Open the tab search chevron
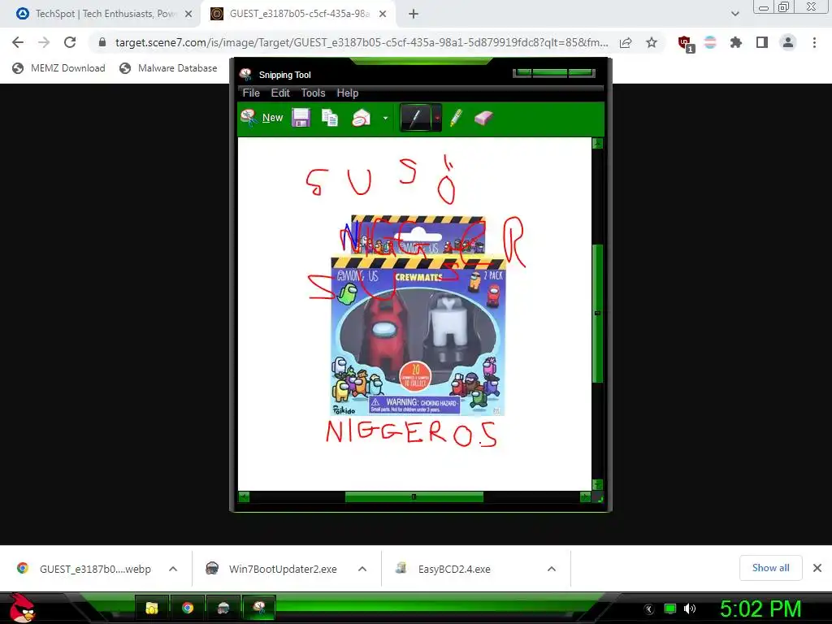The image size is (832, 624). [x=734, y=14]
